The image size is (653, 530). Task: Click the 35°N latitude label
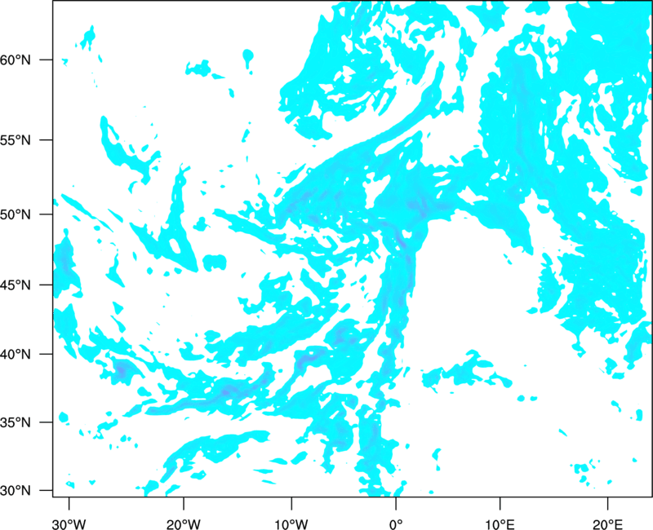click(16, 422)
